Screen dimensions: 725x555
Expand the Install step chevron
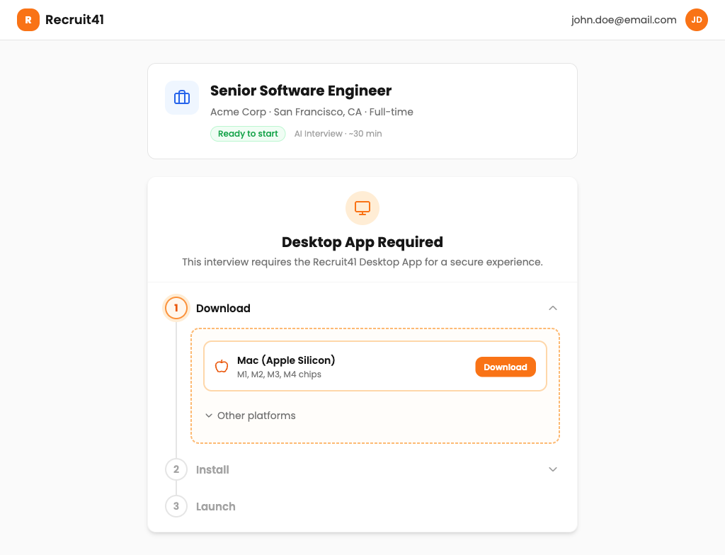[553, 469]
